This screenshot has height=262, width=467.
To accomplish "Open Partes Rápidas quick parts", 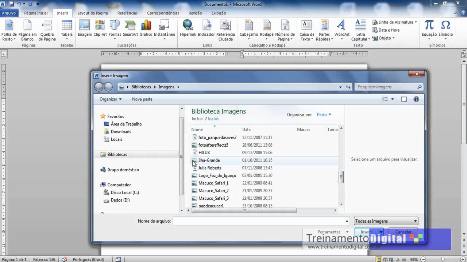I will [x=324, y=31].
